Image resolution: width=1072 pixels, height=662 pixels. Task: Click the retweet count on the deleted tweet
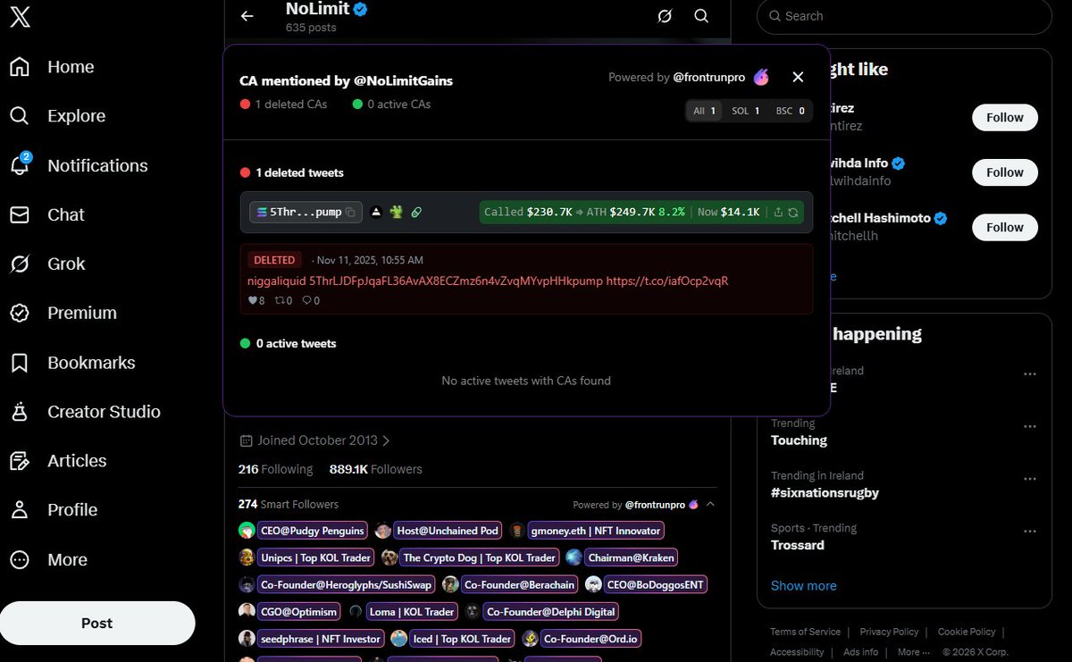pos(283,301)
